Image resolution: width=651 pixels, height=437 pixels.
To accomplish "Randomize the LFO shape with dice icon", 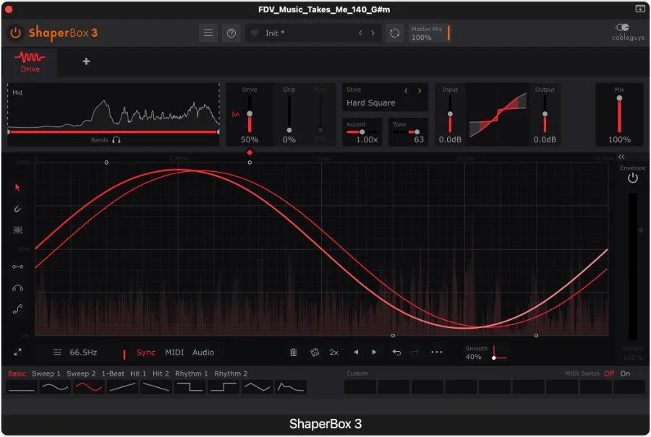I will pos(314,352).
